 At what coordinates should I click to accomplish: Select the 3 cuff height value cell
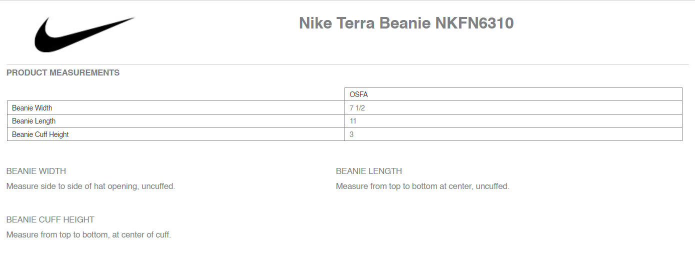(x=513, y=134)
